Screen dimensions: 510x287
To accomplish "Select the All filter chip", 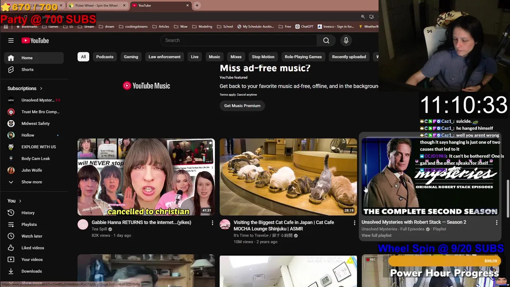I will [x=83, y=57].
